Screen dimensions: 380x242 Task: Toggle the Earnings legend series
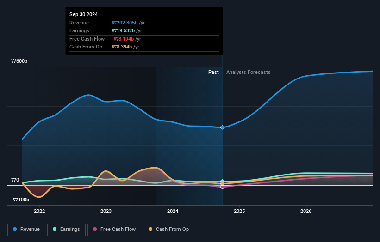coord(66,230)
